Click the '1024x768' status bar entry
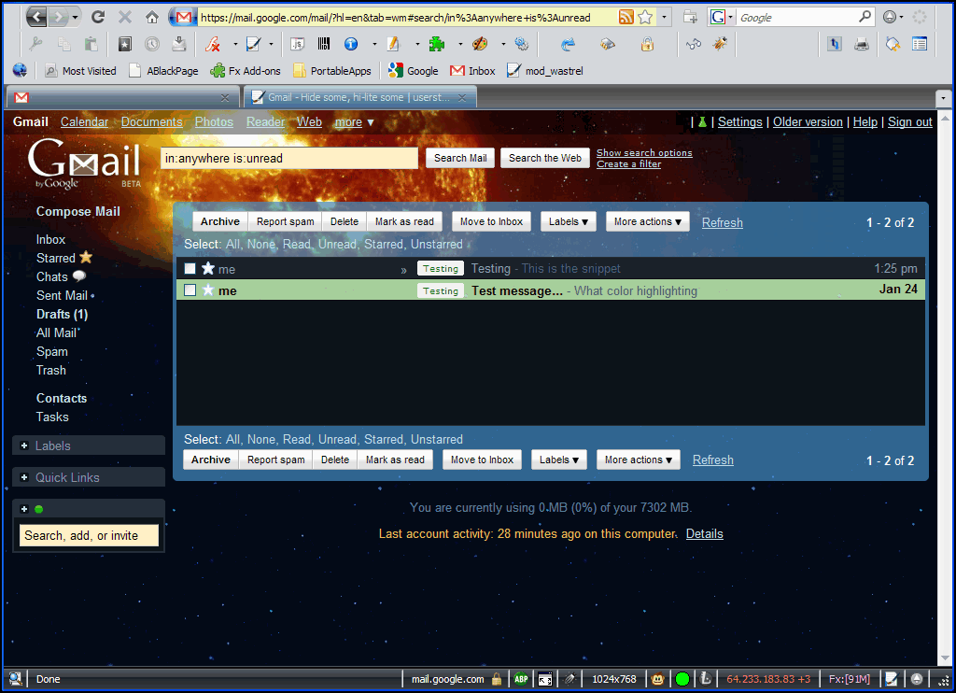Viewport: 956px width, 693px height. 614,679
